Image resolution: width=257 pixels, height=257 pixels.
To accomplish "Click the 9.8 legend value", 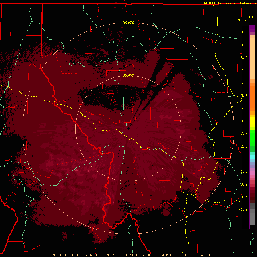I will tap(244, 32).
